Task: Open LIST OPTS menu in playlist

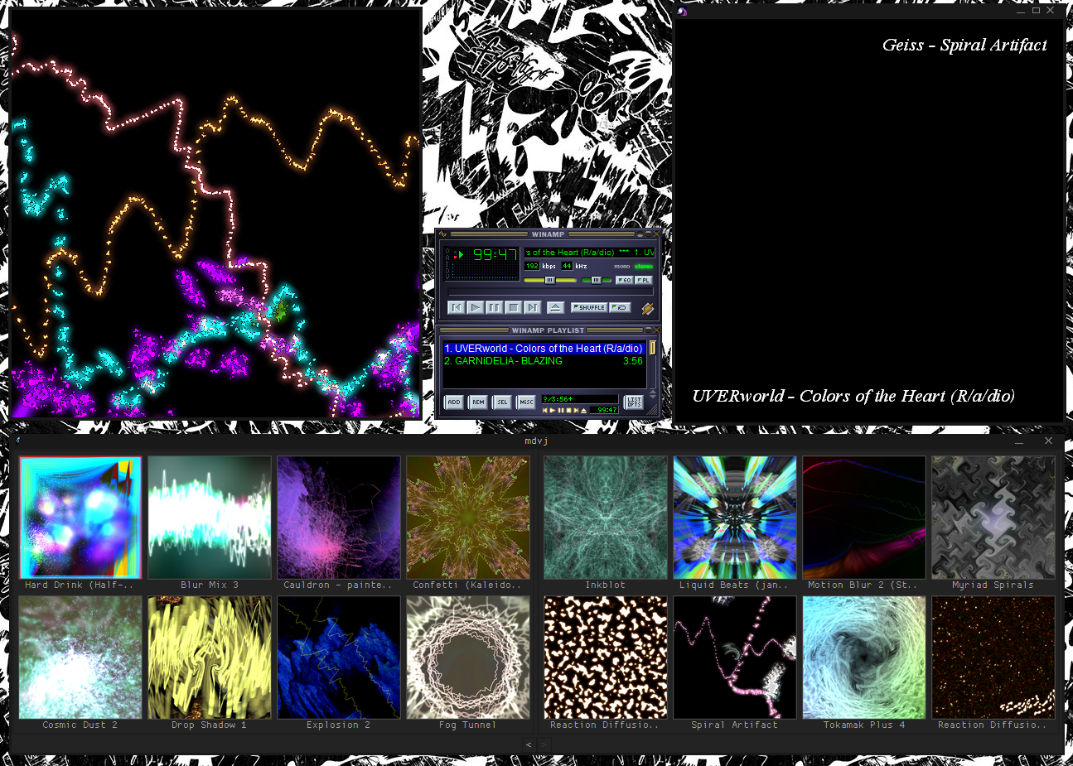Action: 634,402
